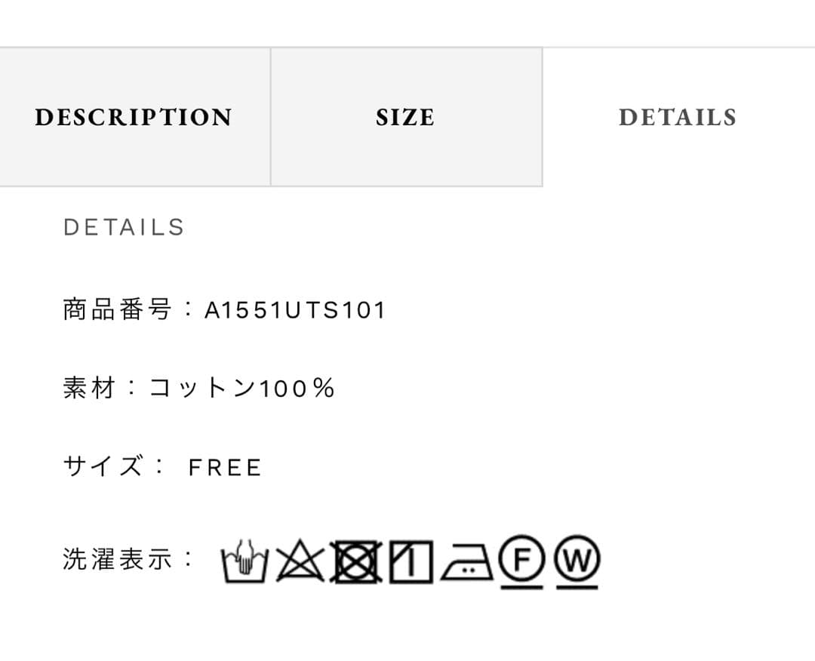Click the 商品番号 label
The width and height of the screenshot is (815, 661).
[x=118, y=310]
